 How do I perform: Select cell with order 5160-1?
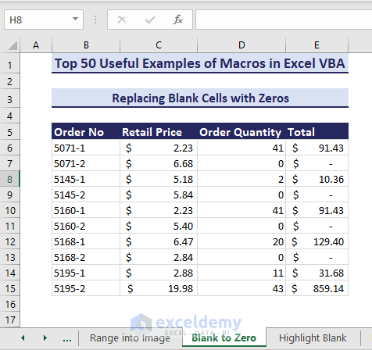tap(86, 210)
